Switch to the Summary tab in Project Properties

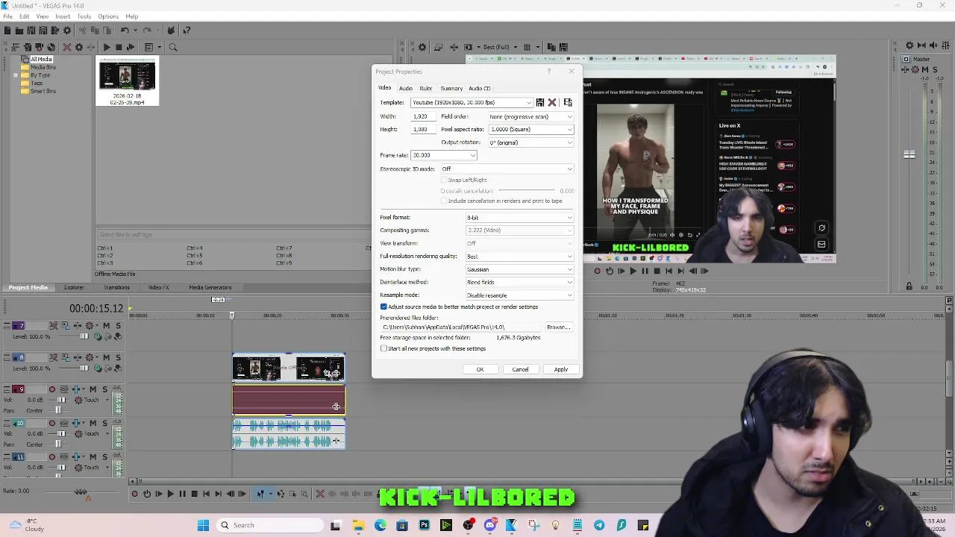tap(451, 88)
